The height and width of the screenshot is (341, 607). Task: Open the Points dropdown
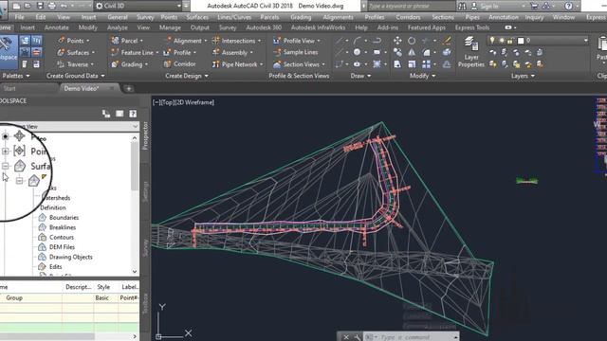click(x=74, y=41)
